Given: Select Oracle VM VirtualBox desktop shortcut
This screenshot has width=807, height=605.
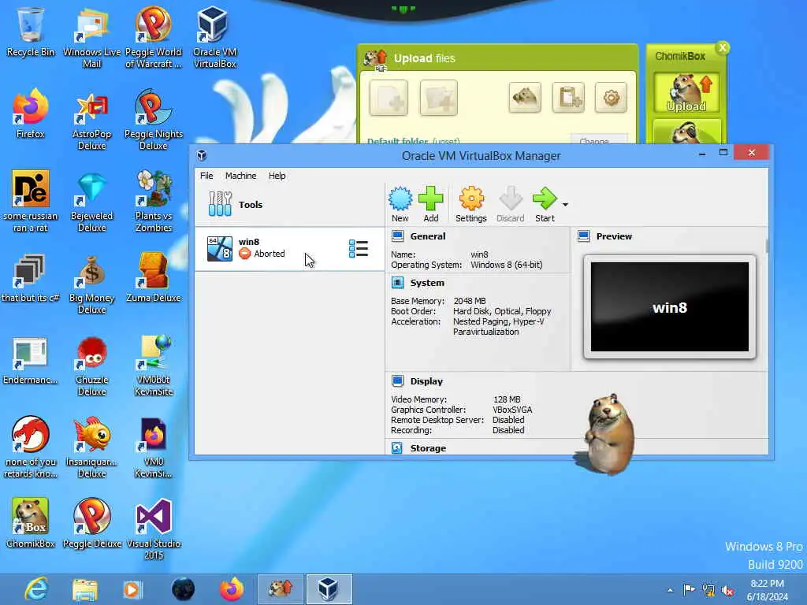Looking at the screenshot, I should point(214,37).
